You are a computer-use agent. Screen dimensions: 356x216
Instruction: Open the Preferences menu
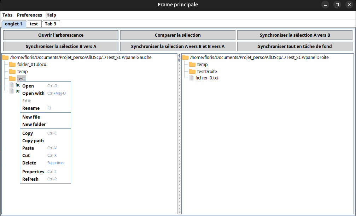[x=29, y=15]
